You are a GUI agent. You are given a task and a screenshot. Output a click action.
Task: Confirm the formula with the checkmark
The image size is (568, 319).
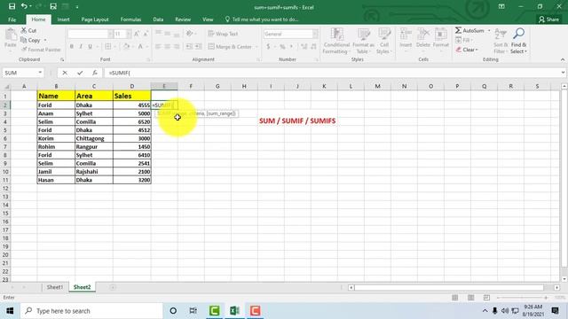80,73
